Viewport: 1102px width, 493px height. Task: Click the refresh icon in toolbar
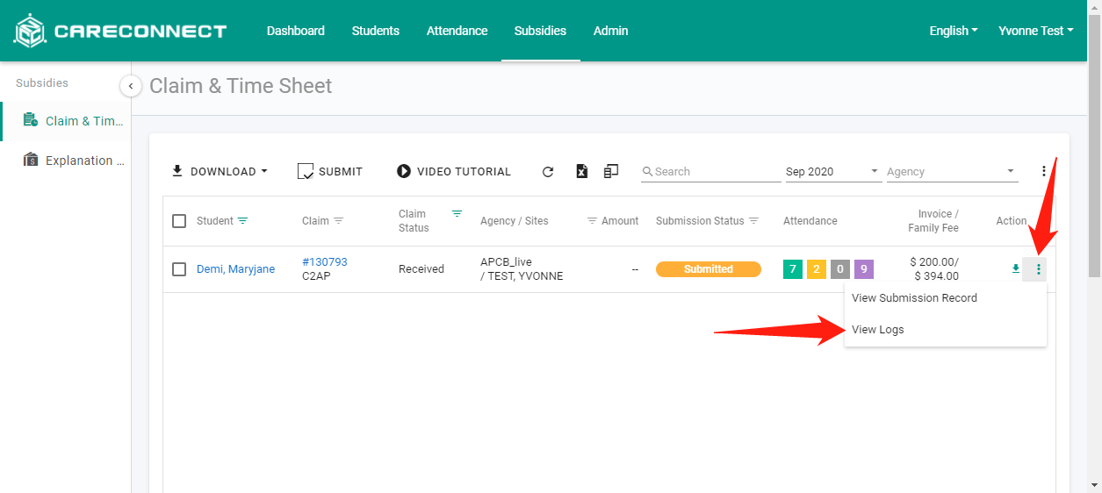[x=548, y=172]
